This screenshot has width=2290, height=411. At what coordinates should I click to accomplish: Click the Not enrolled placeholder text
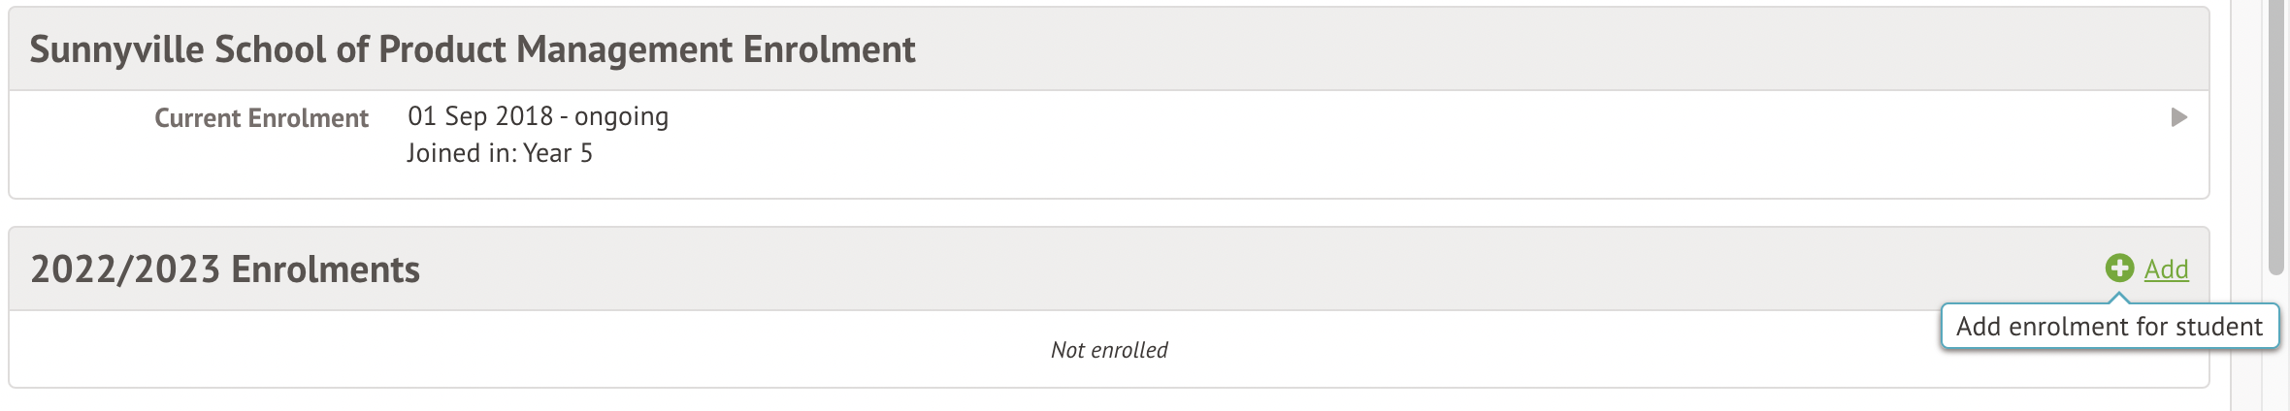[x=1109, y=350]
